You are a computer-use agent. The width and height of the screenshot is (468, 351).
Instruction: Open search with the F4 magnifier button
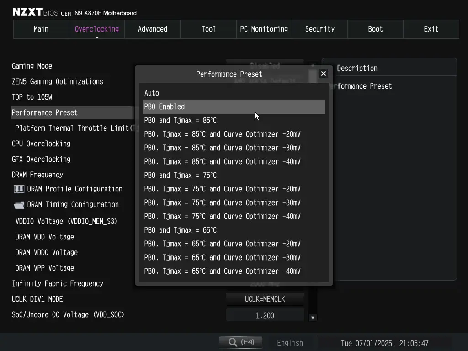(x=241, y=342)
